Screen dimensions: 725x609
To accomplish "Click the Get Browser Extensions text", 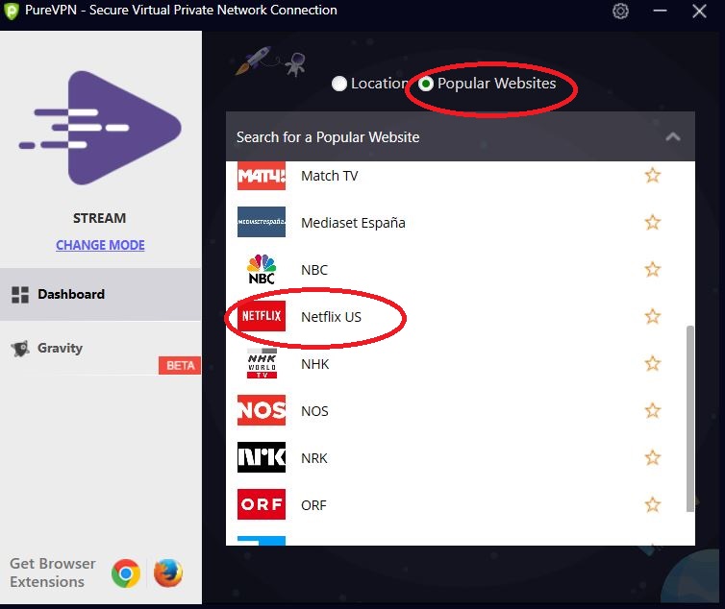I will point(53,572).
